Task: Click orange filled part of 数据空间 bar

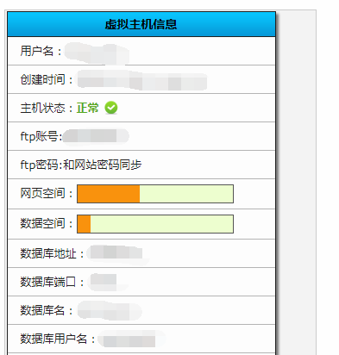Action: click(84, 224)
